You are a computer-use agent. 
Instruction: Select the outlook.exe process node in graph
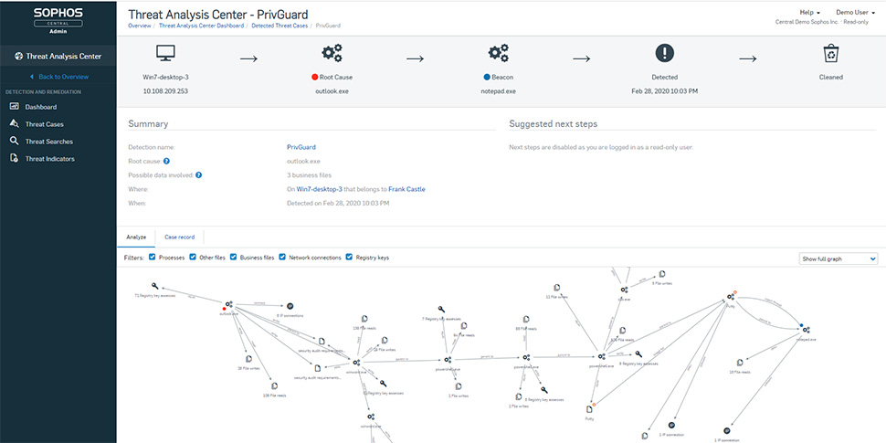[229, 305]
